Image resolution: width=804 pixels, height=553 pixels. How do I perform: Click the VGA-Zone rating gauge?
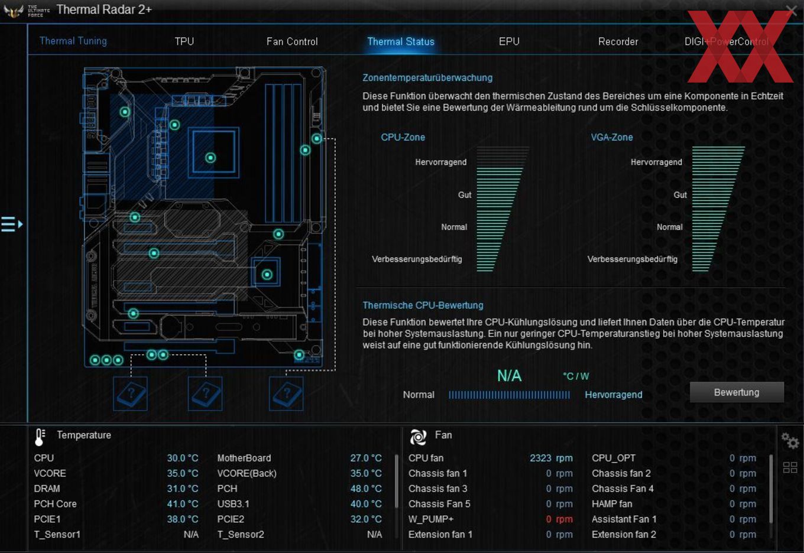(718, 209)
